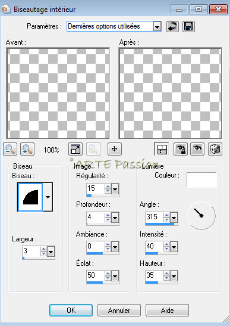Open the Biseau shape dropdown arrow
This screenshot has width=230, height=326.
(x=48, y=197)
